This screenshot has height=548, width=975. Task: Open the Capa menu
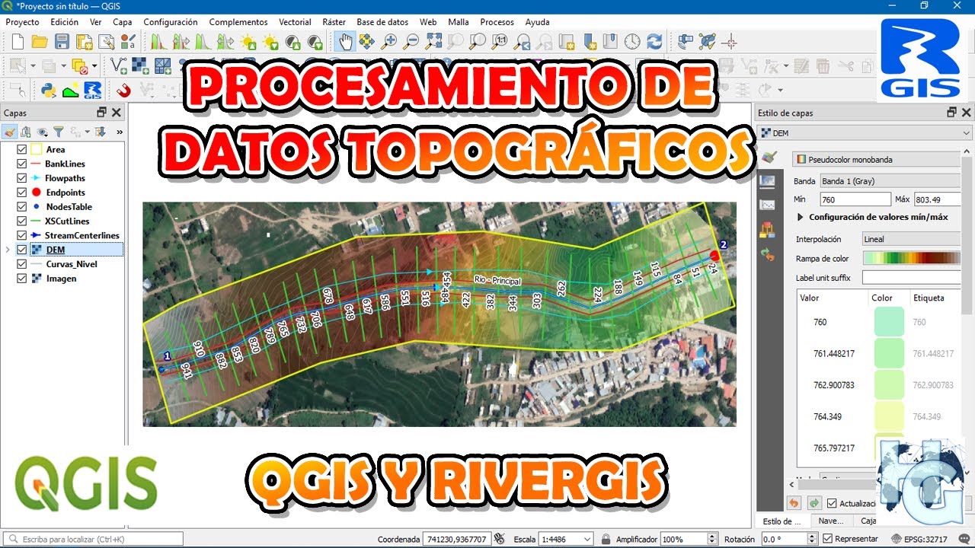pyautogui.click(x=122, y=22)
